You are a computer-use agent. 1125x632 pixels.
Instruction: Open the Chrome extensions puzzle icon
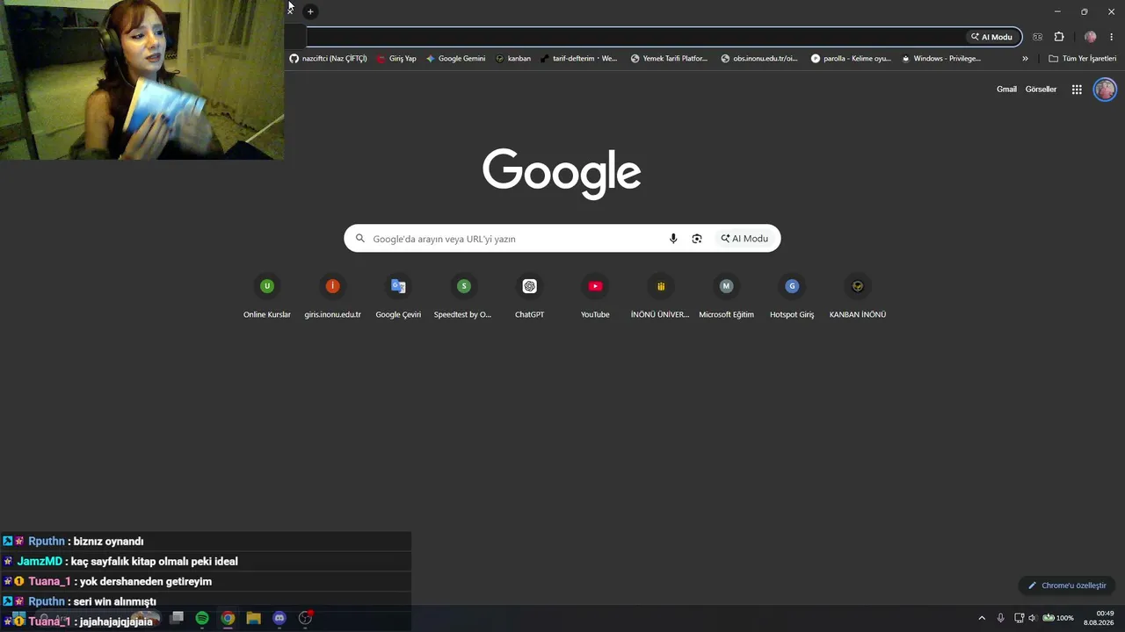pos(1059,37)
